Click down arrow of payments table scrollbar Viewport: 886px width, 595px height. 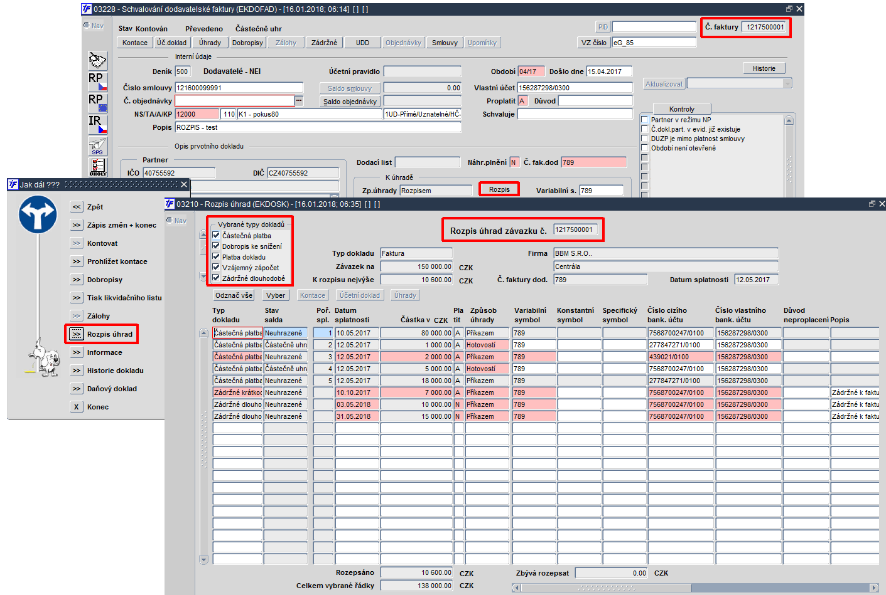pos(203,559)
